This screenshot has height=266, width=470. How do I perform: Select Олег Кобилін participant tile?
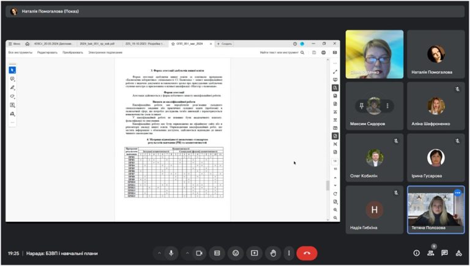375,158
